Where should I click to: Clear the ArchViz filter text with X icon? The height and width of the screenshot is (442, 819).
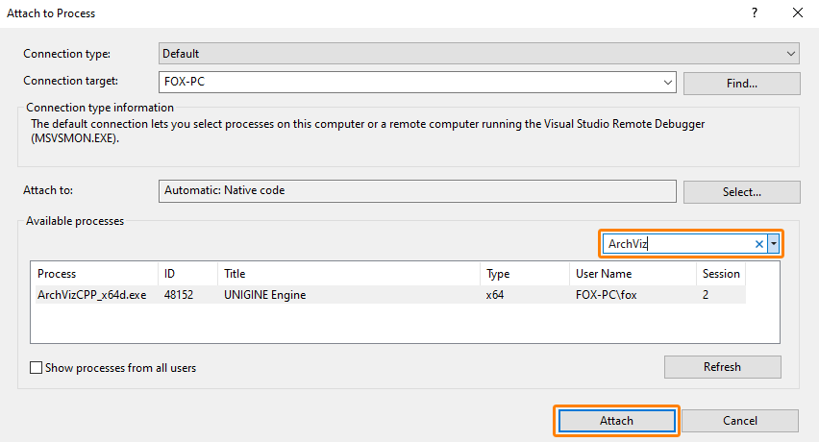pyautogui.click(x=758, y=244)
